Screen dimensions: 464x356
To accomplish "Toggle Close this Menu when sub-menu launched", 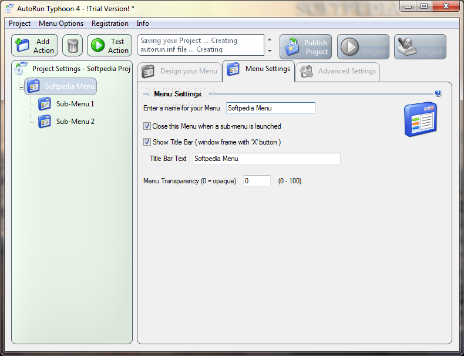I will pos(147,126).
